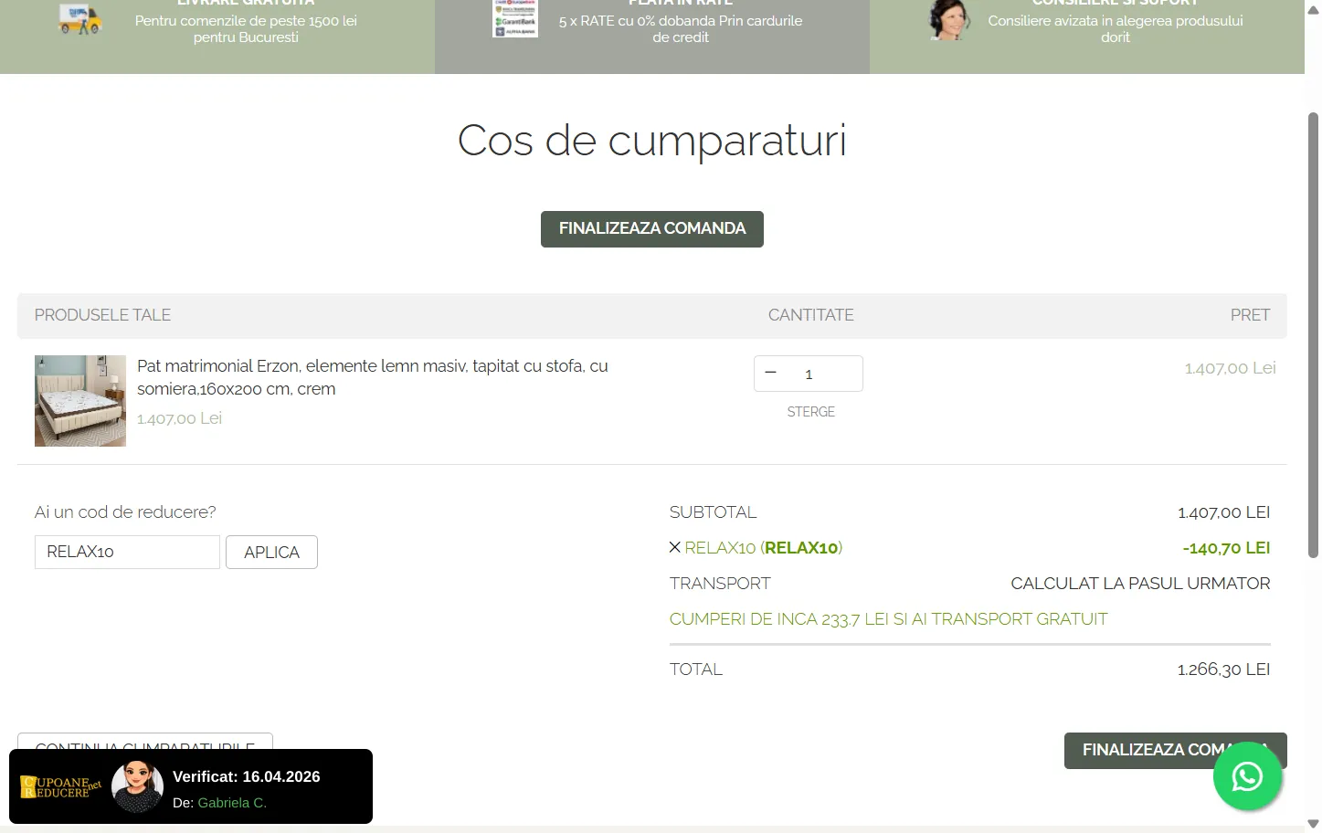Click STERGE to delete the product
The width and height of the screenshot is (1322, 833).
pos(810,412)
